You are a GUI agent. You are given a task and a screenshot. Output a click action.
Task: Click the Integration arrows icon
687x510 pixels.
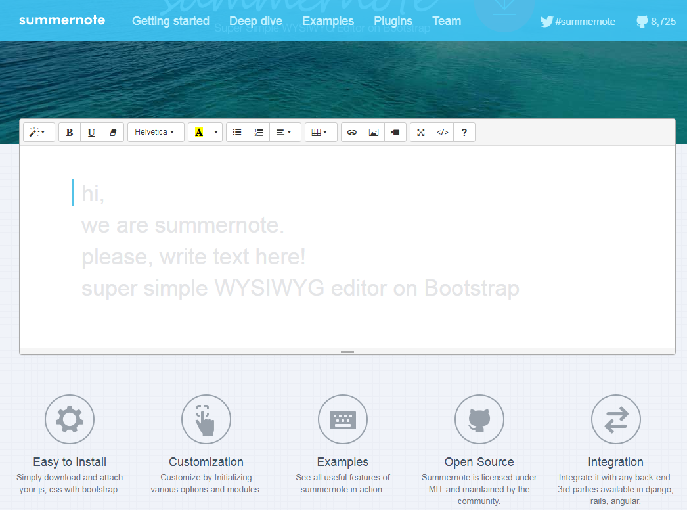pyautogui.click(x=615, y=419)
